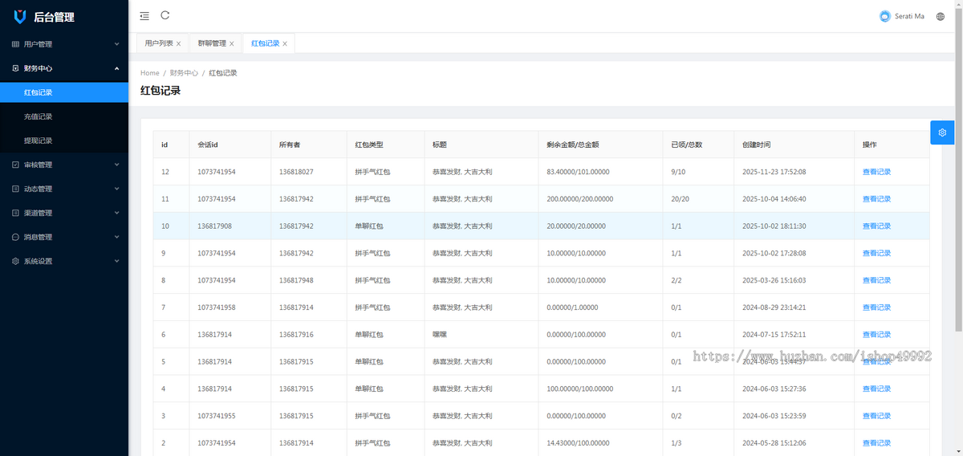View records for red packet id 12
The height and width of the screenshot is (456, 963).
click(x=876, y=172)
